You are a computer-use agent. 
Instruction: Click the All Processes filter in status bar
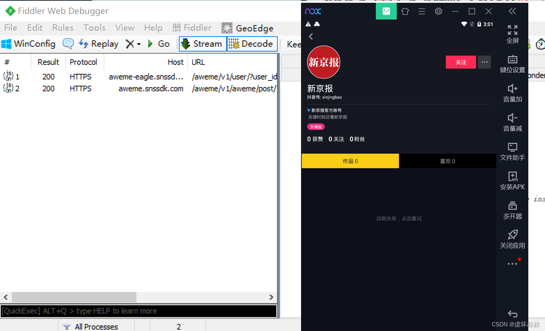(90, 326)
